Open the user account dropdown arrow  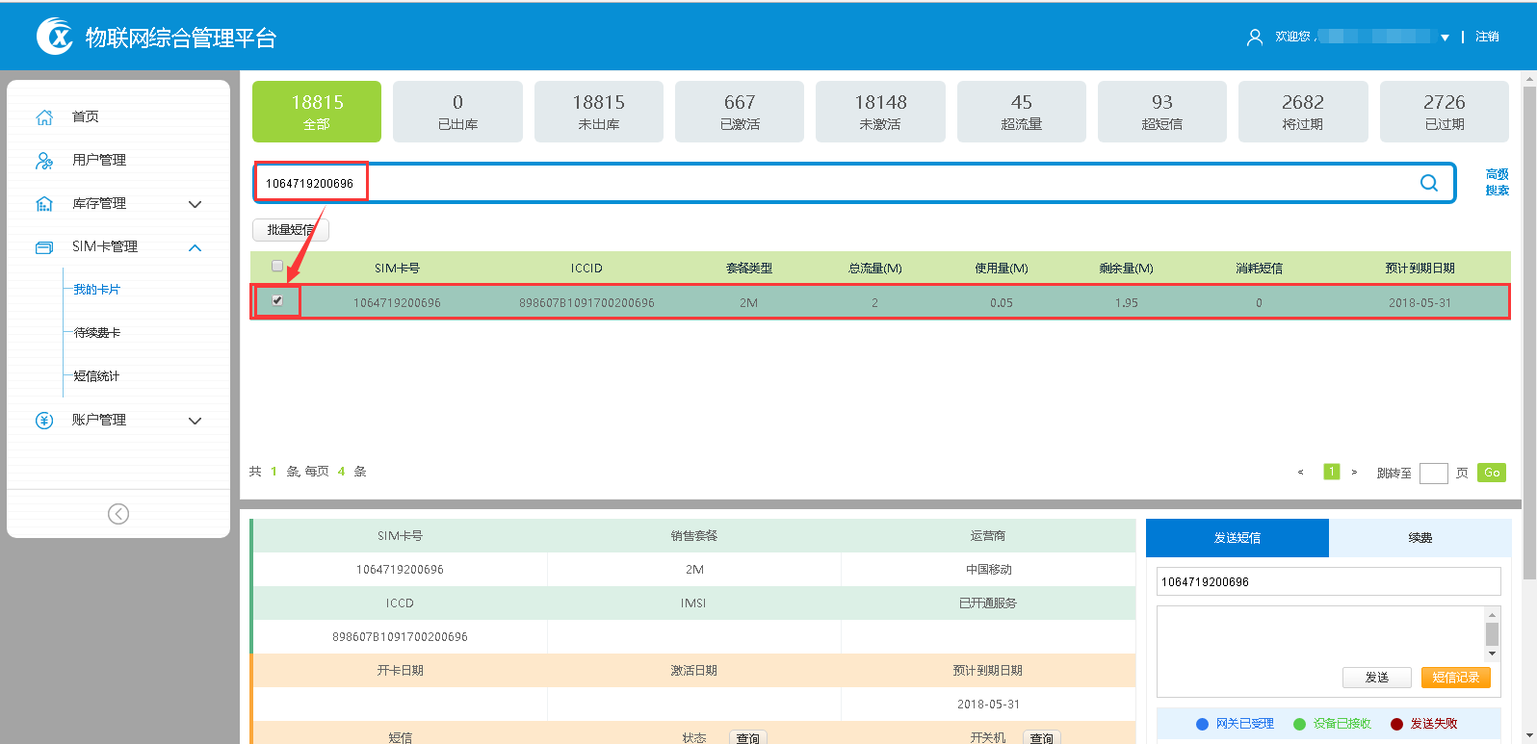pyautogui.click(x=1445, y=38)
